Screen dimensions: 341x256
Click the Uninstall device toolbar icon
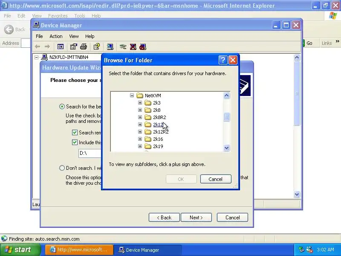[133, 47]
